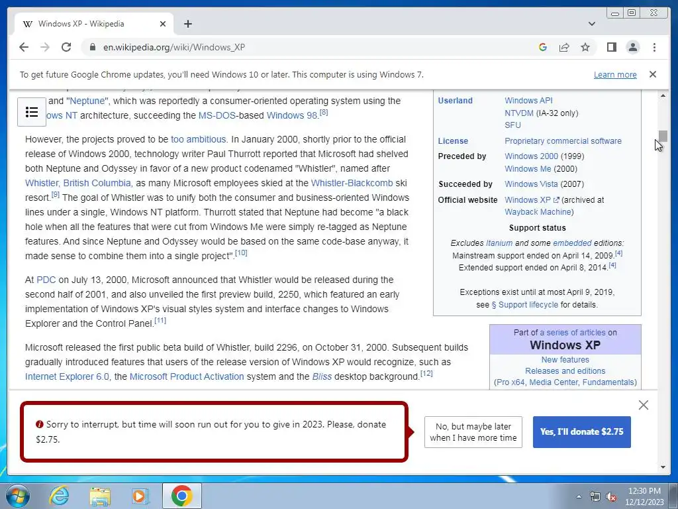
Task: Open citation reference [10]
Action: click(241, 253)
